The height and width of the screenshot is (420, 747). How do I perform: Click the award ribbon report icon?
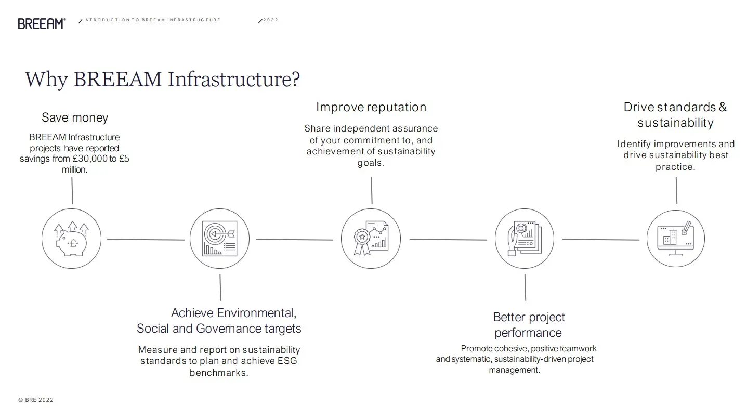tap(371, 239)
